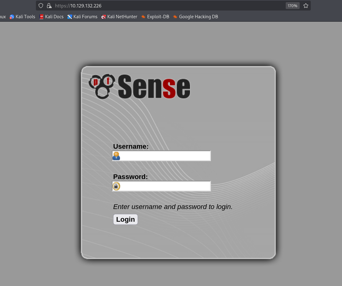Open site security padlock info
Screen dimensions: 342x286
coord(49,6)
